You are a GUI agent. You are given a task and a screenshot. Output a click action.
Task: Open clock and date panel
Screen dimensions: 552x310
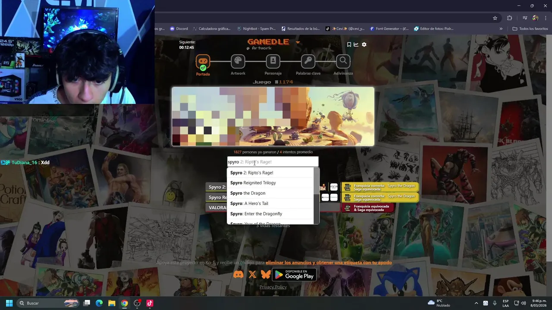539,303
